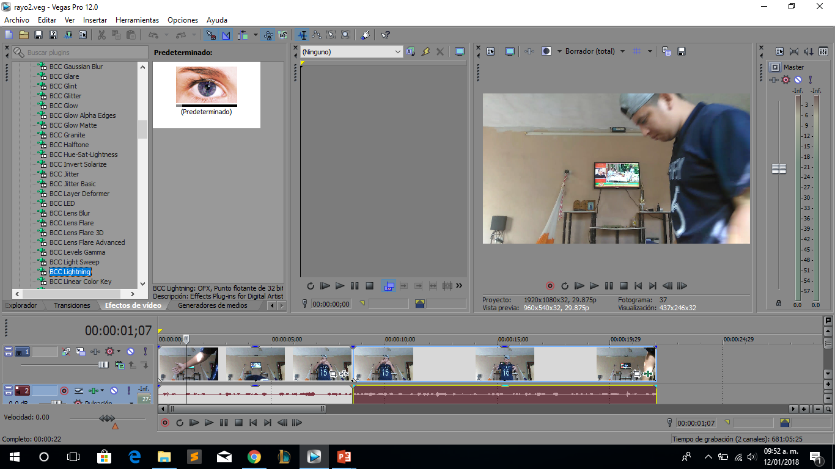This screenshot has width=835, height=469.
Task: Switch to the Transiciones tab
Action: [x=72, y=305]
